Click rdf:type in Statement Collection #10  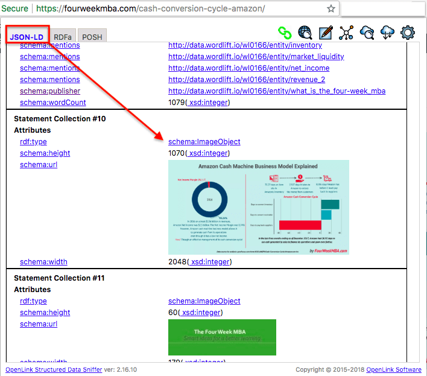click(33, 142)
